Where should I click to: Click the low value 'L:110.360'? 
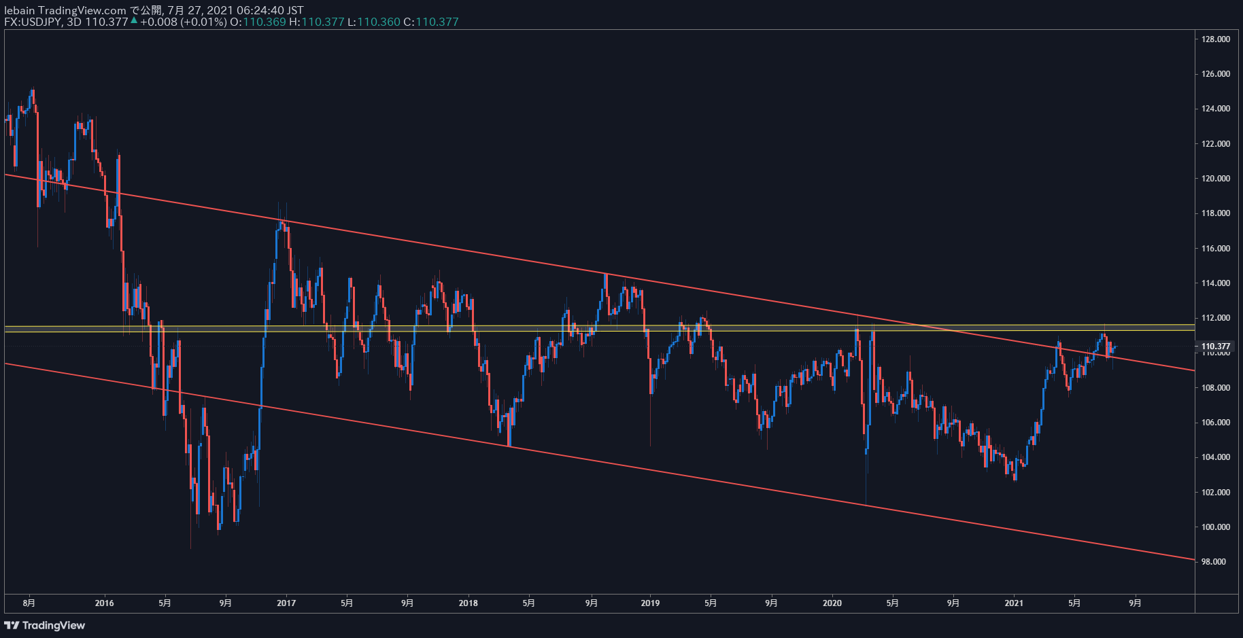pos(374,22)
